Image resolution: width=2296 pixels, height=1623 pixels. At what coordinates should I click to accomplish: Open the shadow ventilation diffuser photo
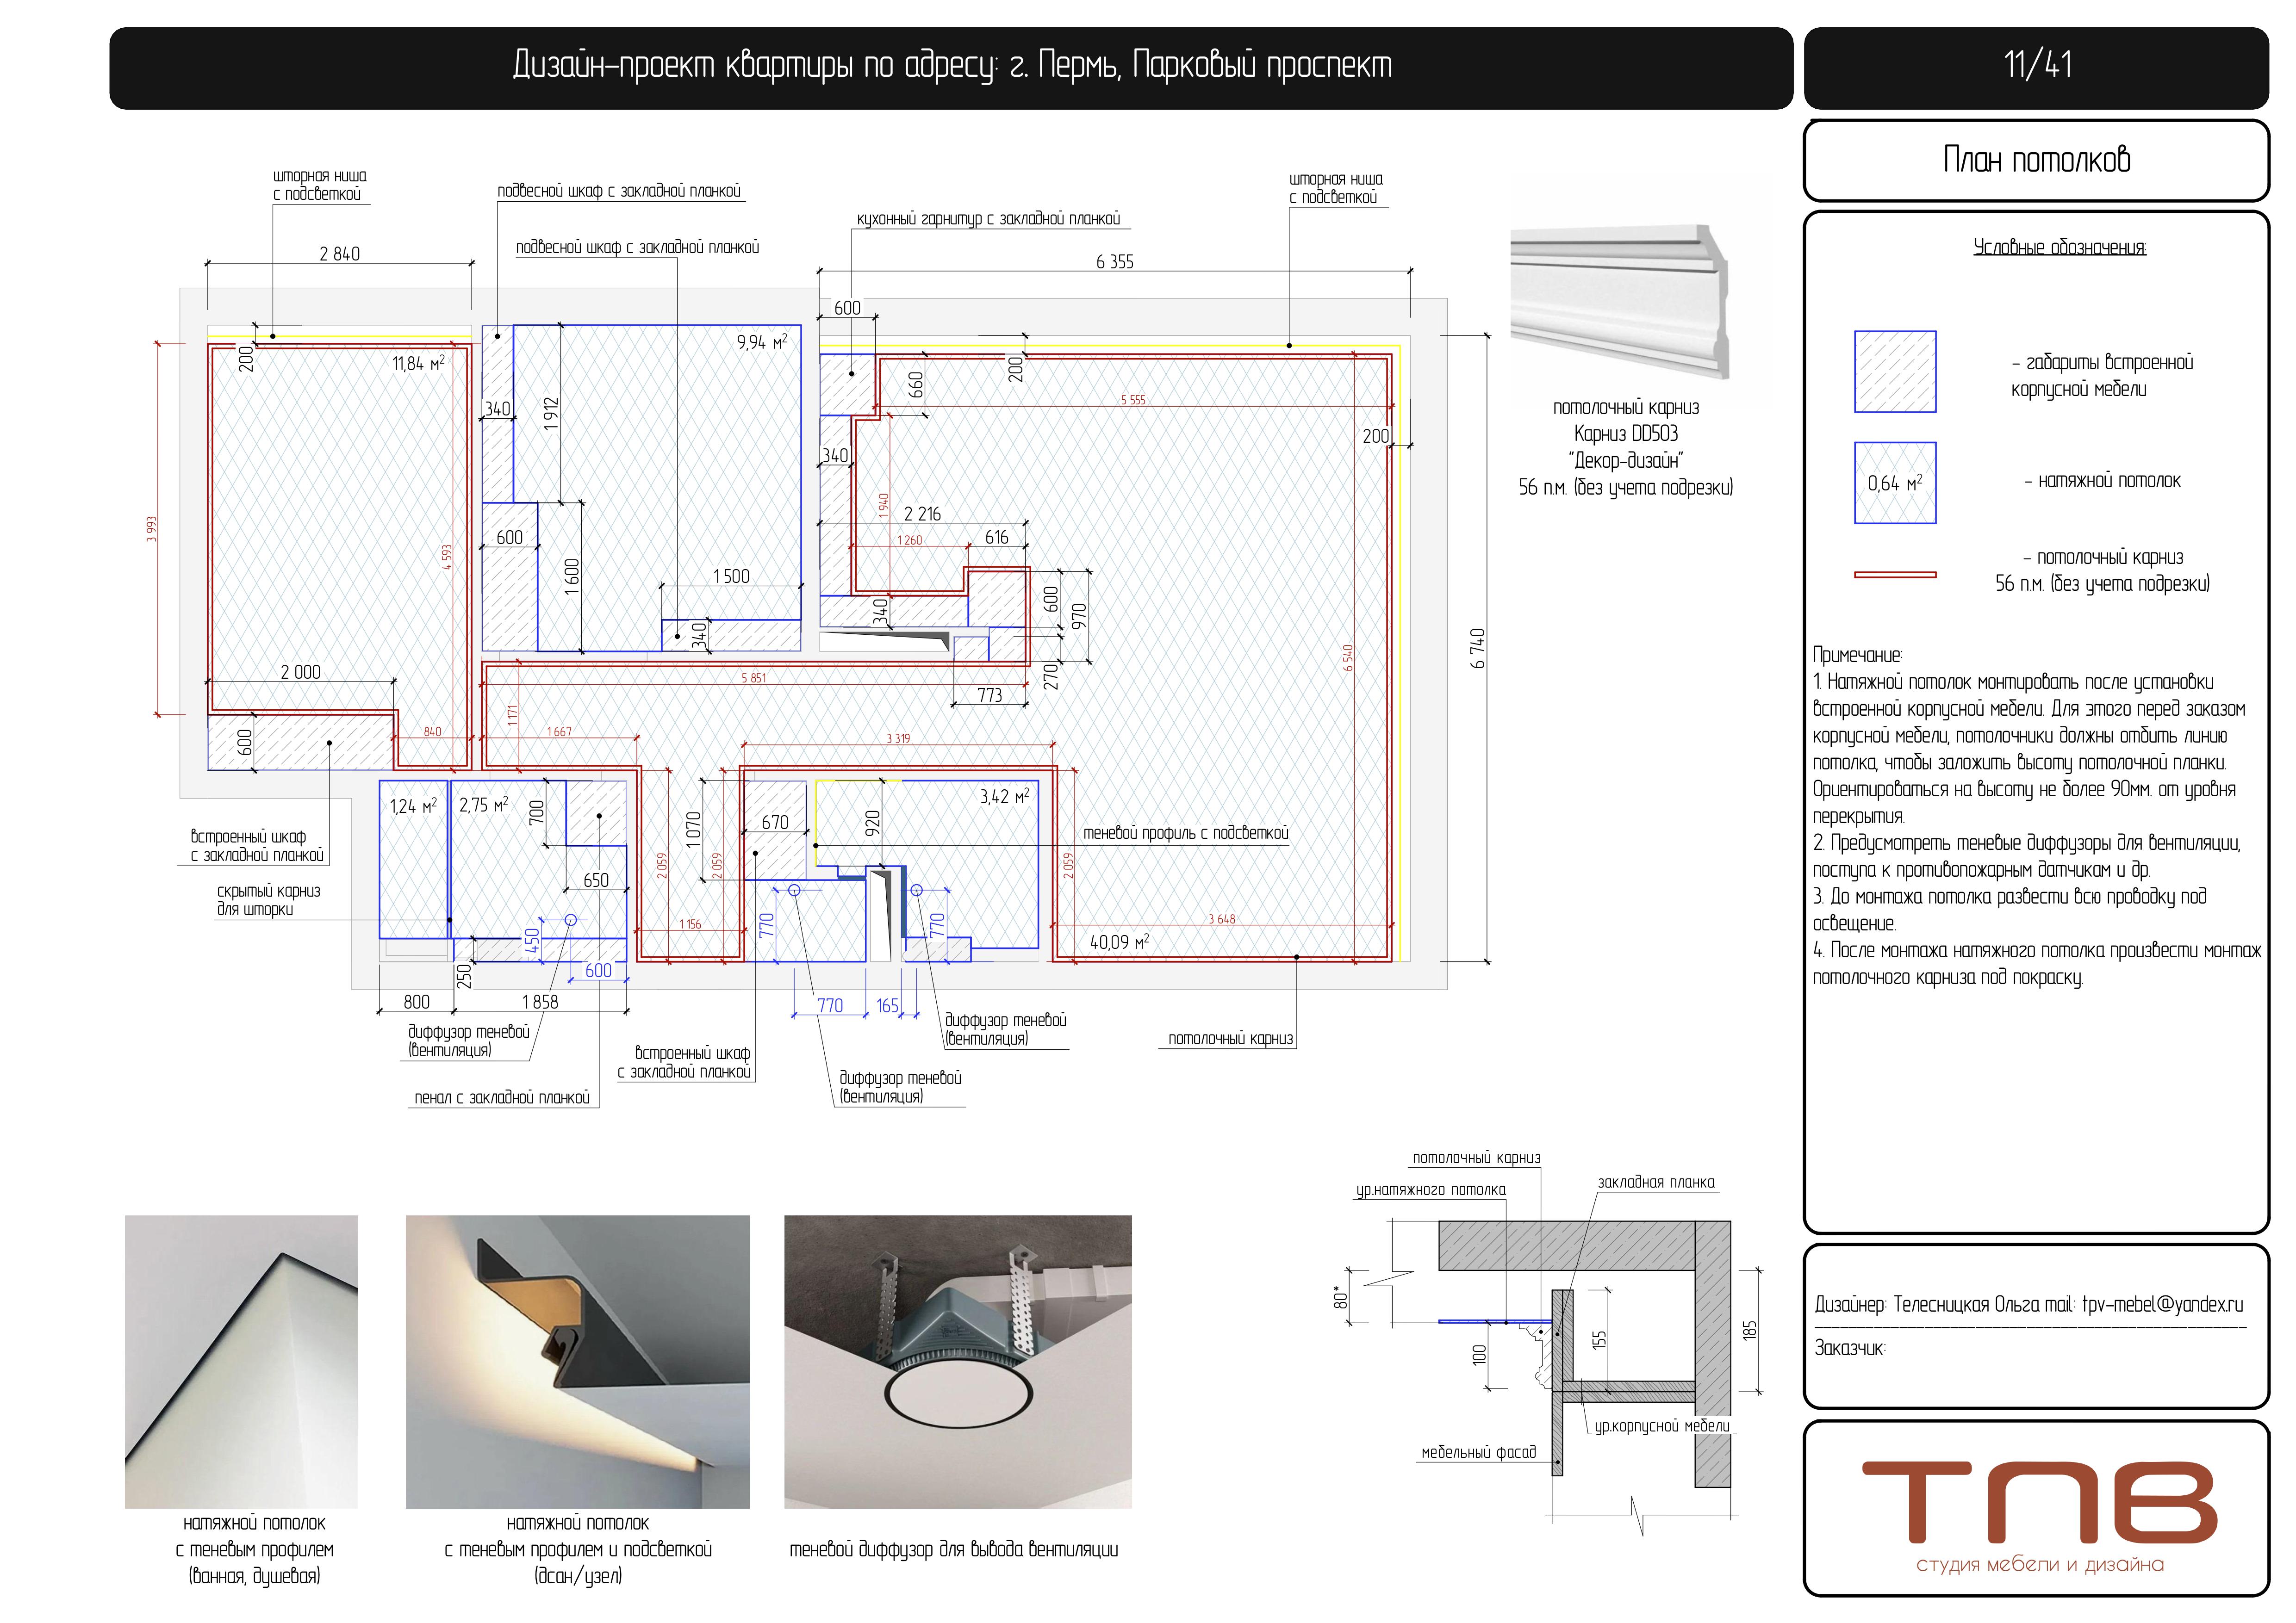click(957, 1361)
